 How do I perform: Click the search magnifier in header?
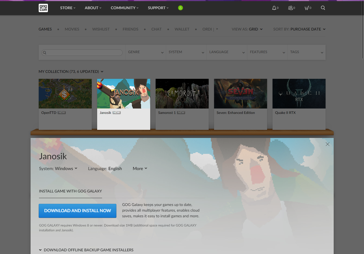click(x=323, y=8)
